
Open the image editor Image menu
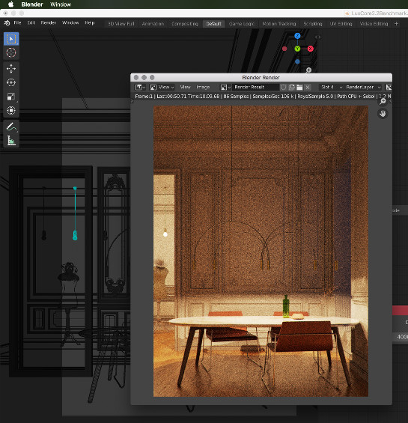click(203, 87)
